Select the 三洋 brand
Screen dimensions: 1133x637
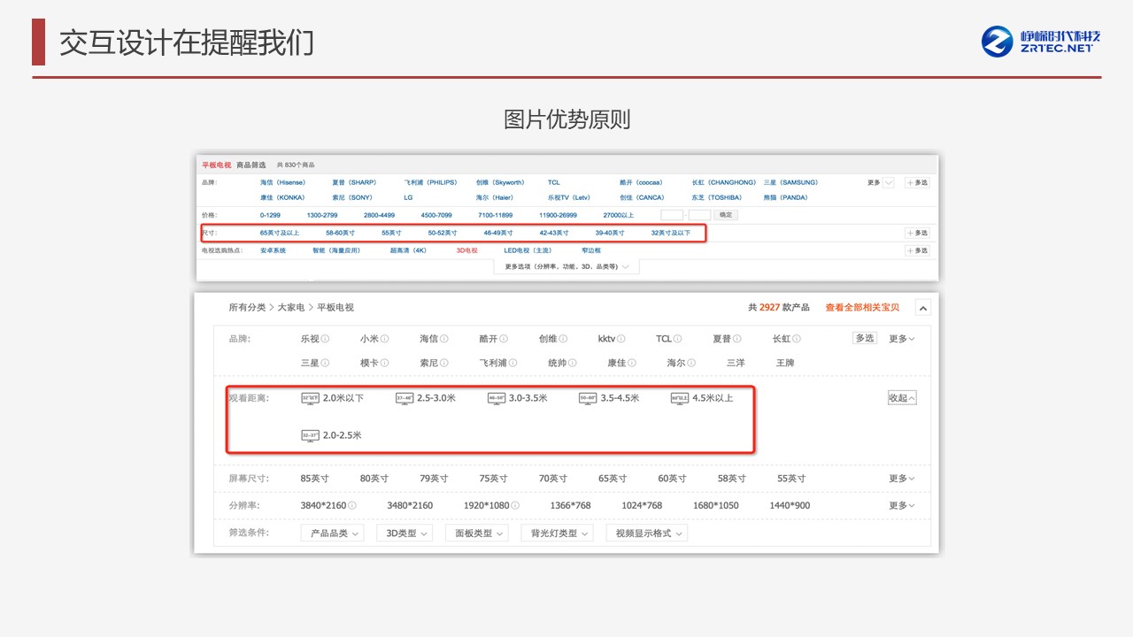point(736,363)
